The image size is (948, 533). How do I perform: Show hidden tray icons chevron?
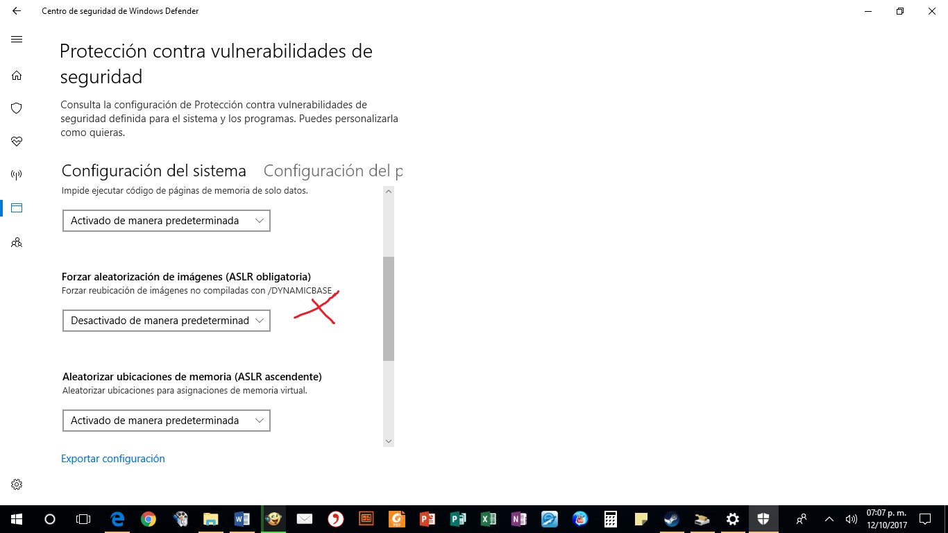tap(829, 519)
